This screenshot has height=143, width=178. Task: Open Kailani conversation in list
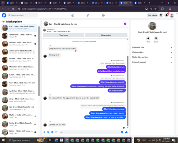pos(19,76)
